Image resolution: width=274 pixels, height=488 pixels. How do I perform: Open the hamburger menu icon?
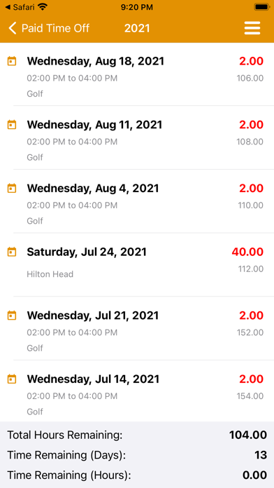coord(252,28)
